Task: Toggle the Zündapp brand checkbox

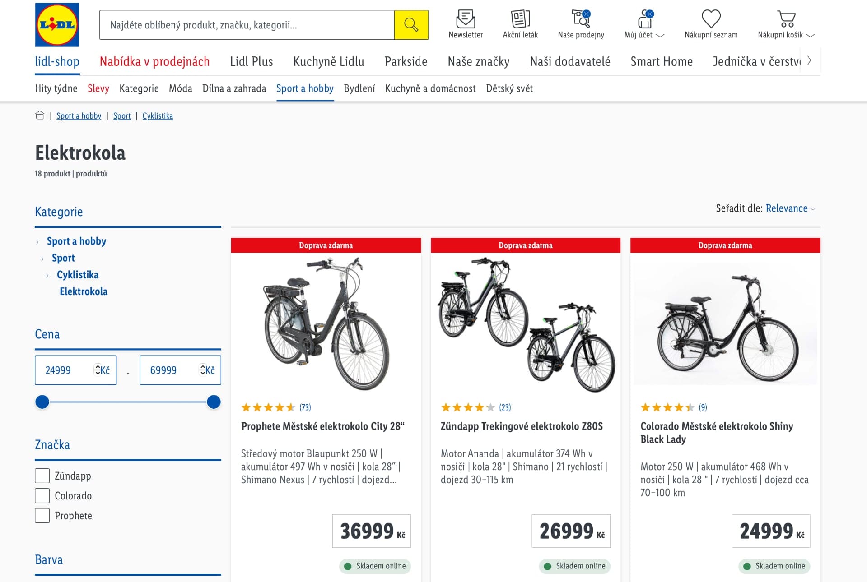Action: pos(42,476)
